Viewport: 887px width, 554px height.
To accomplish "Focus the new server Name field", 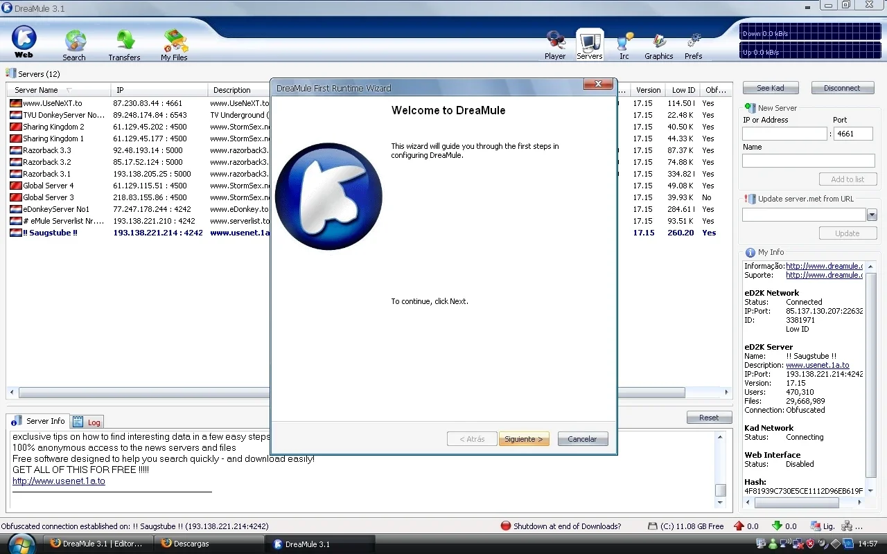I will 809,161.
